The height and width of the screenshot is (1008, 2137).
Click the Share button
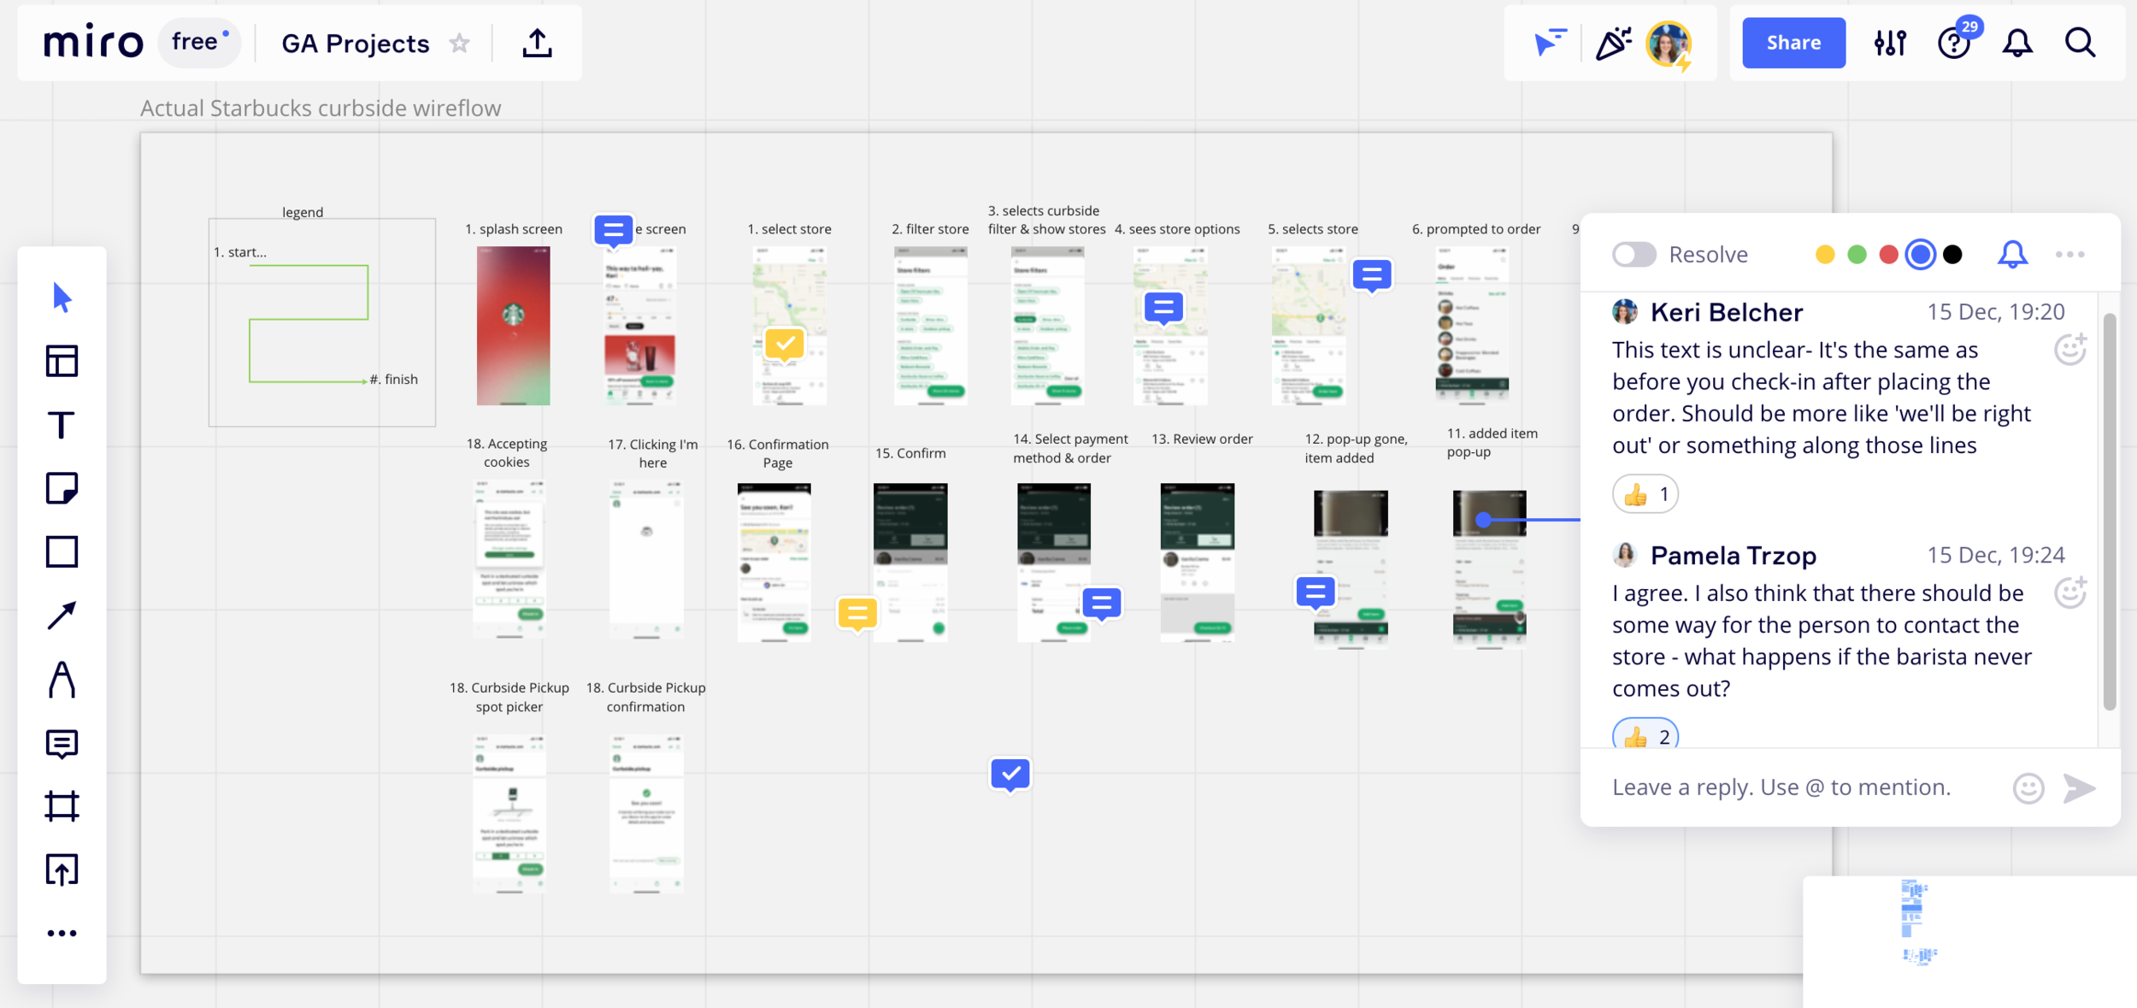click(x=1793, y=43)
